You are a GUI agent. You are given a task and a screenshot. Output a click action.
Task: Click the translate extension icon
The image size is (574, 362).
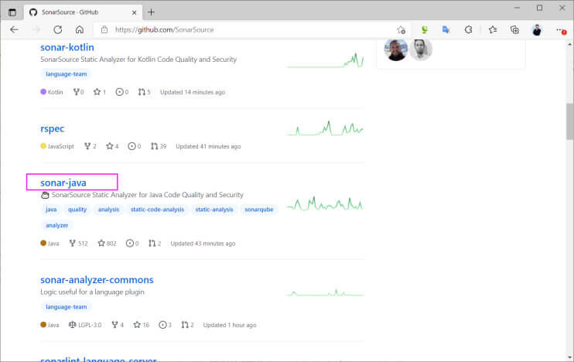(x=446, y=29)
